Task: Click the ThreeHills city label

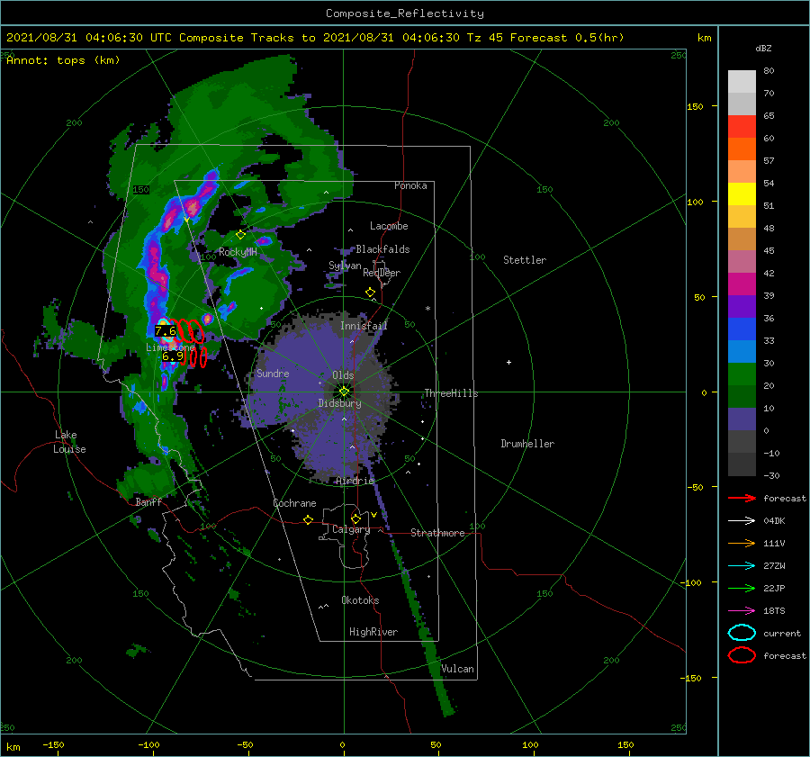Action: coord(451,393)
